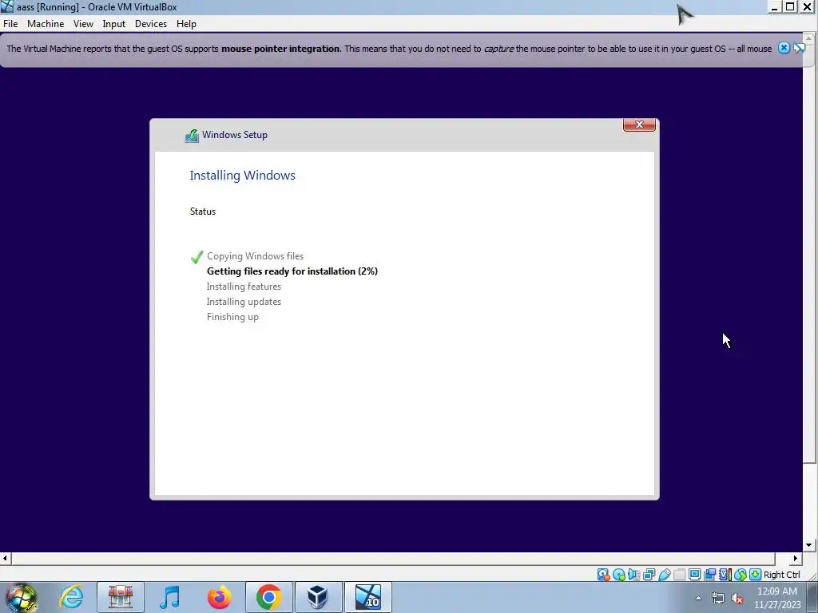The image size is (818, 613).
Task: Open the Machine menu
Action: 46,24
